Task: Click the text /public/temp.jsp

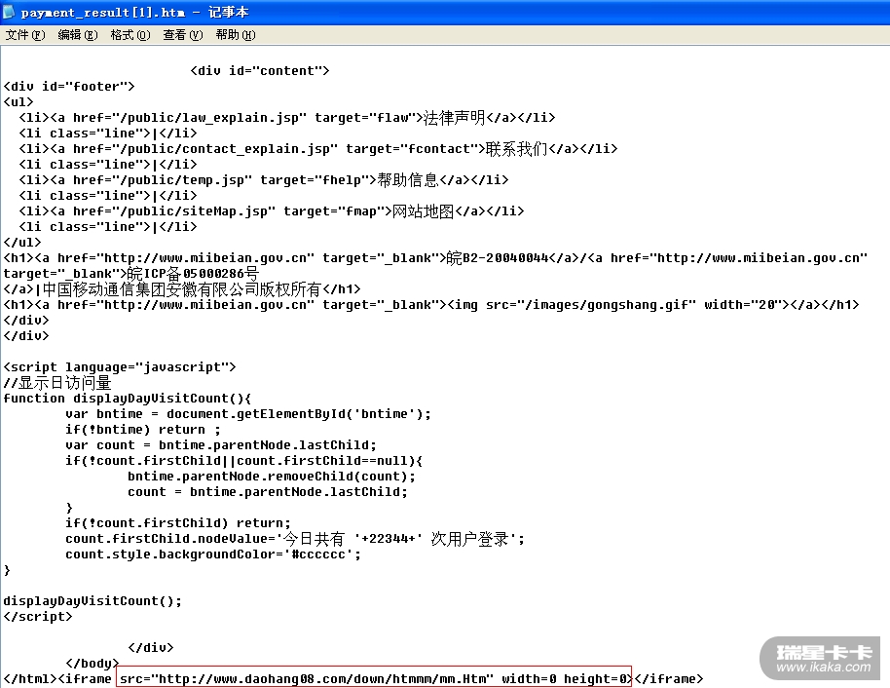Action: tap(182, 180)
